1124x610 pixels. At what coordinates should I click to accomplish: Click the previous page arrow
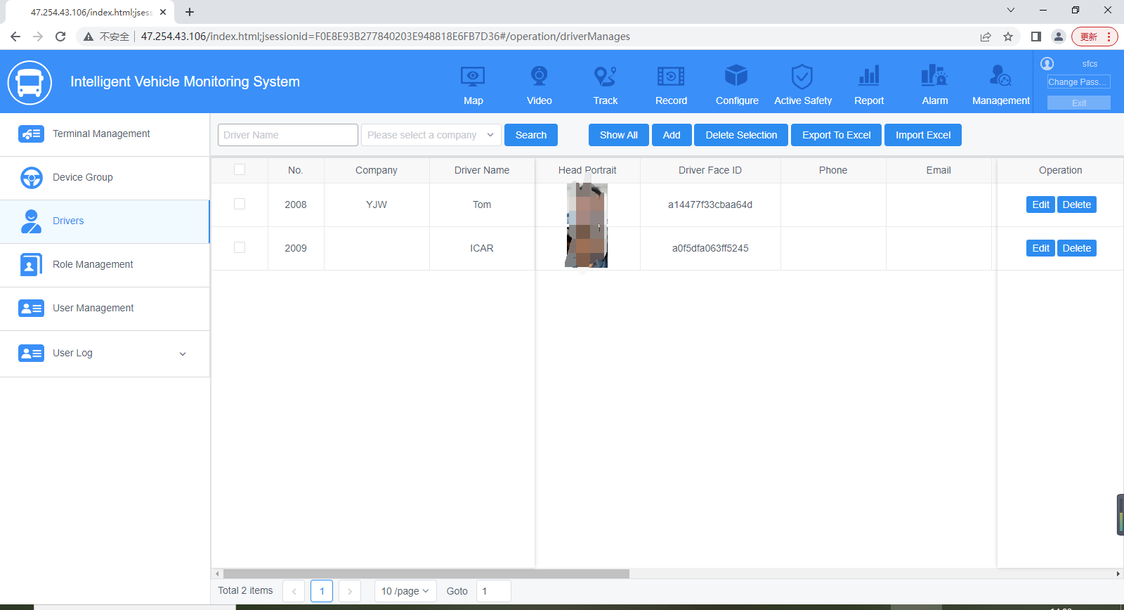coord(294,591)
